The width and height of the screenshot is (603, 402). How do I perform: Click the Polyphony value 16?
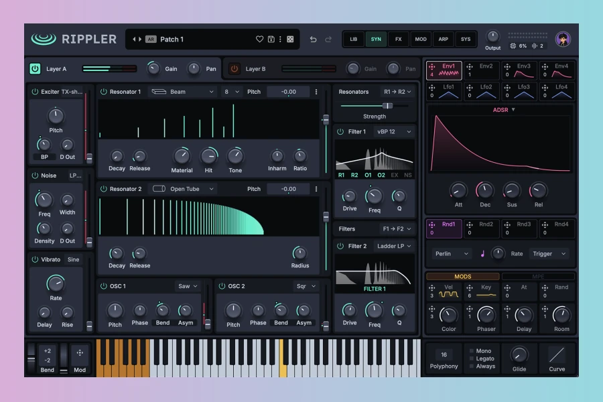point(444,354)
